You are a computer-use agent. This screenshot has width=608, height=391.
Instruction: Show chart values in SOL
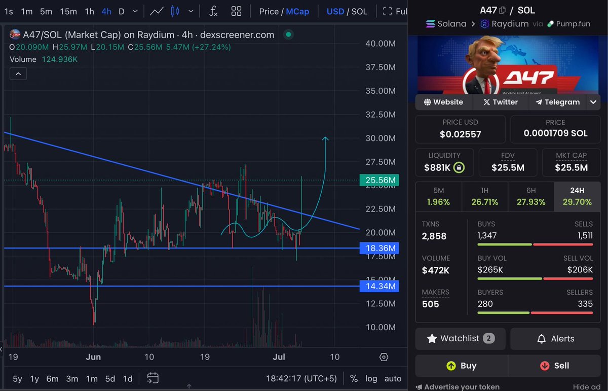click(x=359, y=11)
